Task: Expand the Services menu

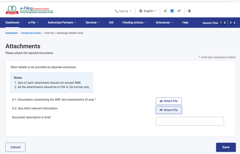Action: [x=93, y=23]
